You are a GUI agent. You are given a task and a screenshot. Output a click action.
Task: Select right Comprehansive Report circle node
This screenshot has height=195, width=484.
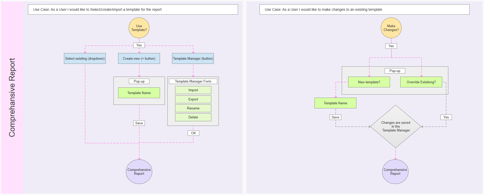pos(395,172)
